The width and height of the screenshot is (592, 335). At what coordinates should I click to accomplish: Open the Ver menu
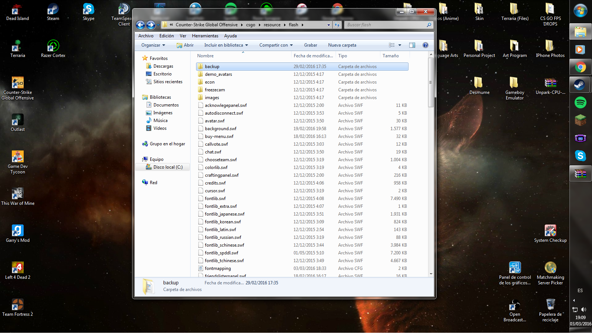tap(183, 36)
